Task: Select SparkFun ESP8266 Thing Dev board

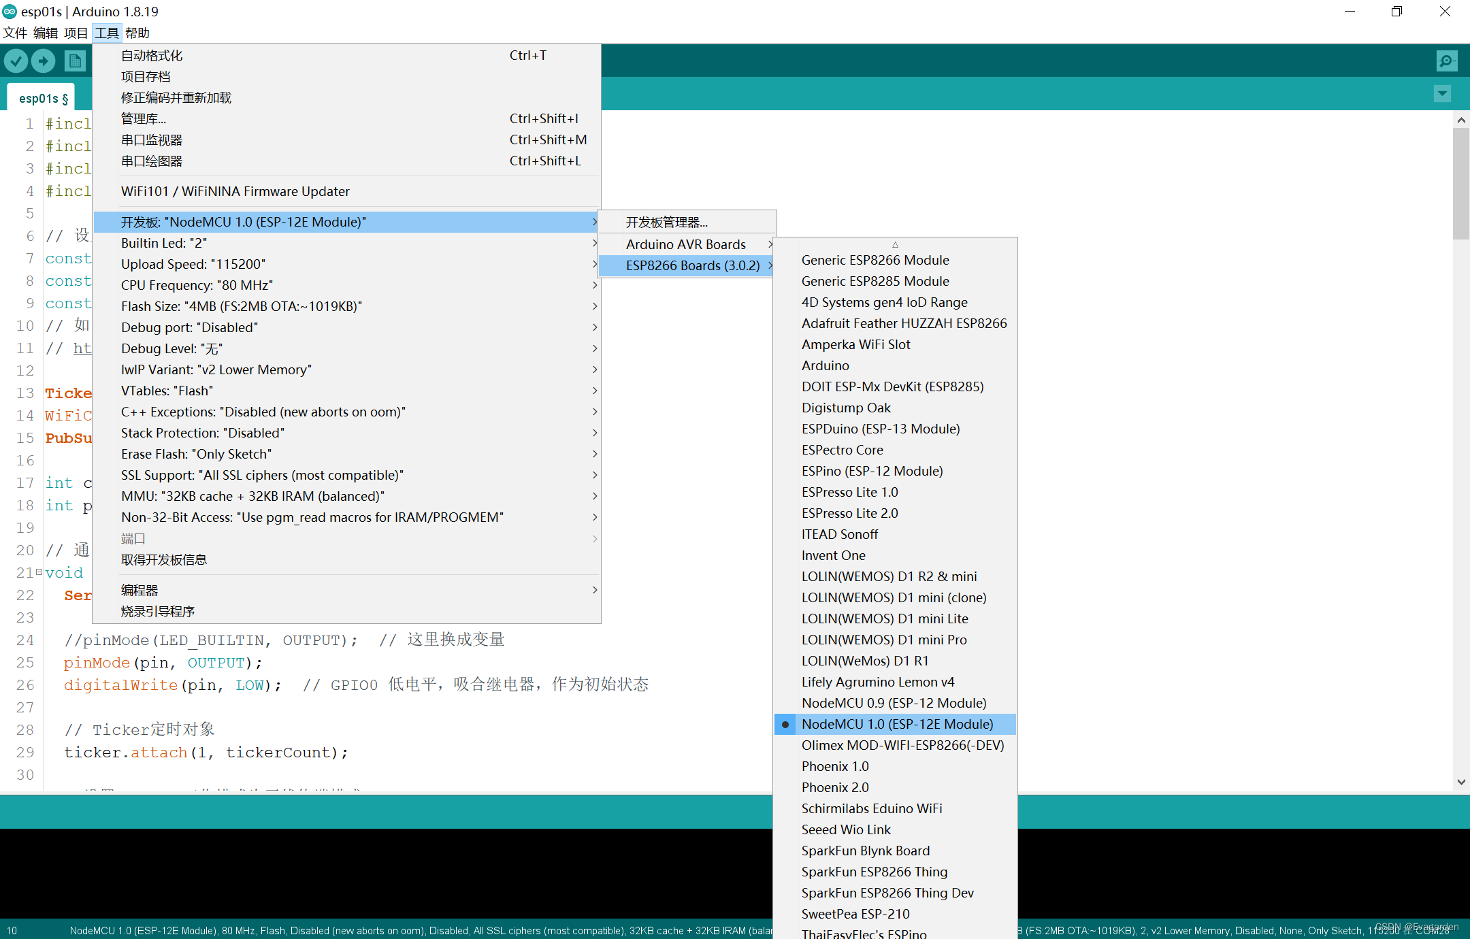Action: [x=896, y=893]
